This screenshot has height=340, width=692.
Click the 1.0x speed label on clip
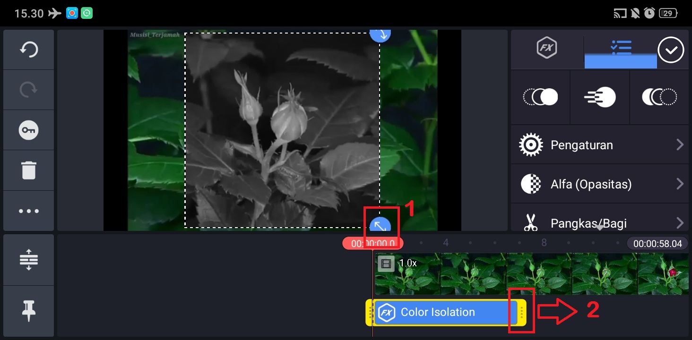coord(408,263)
